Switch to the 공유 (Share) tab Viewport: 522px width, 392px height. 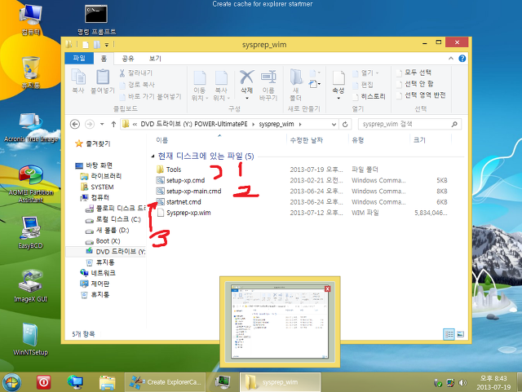click(128, 59)
